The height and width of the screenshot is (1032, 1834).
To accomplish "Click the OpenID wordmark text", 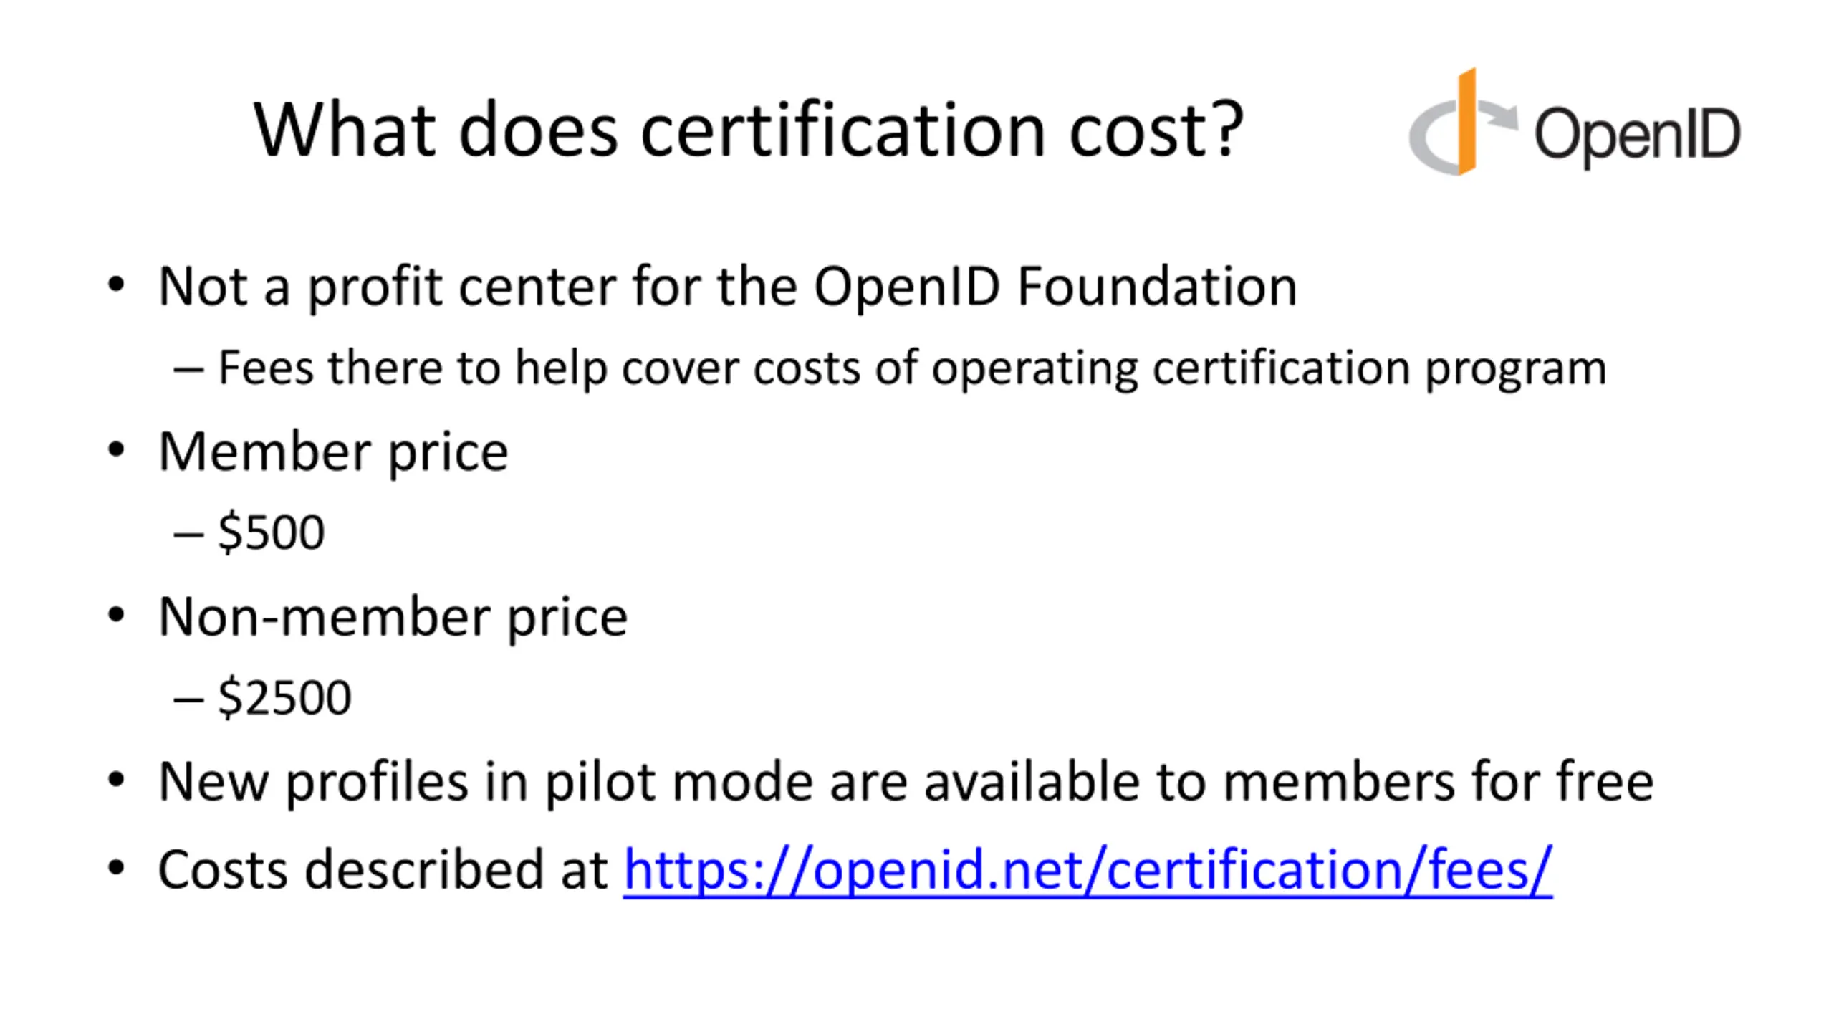I will (1637, 136).
